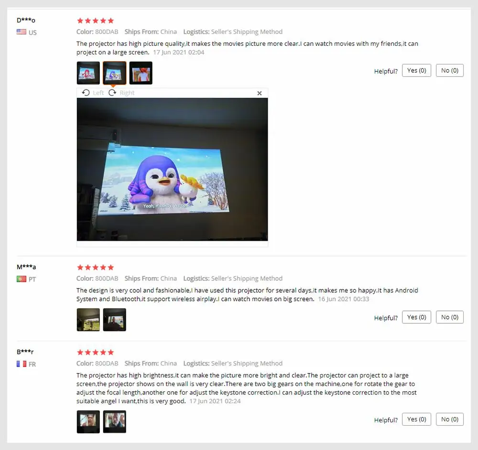Open D***o's first photo thumbnail
The image size is (478, 450).
coord(88,73)
